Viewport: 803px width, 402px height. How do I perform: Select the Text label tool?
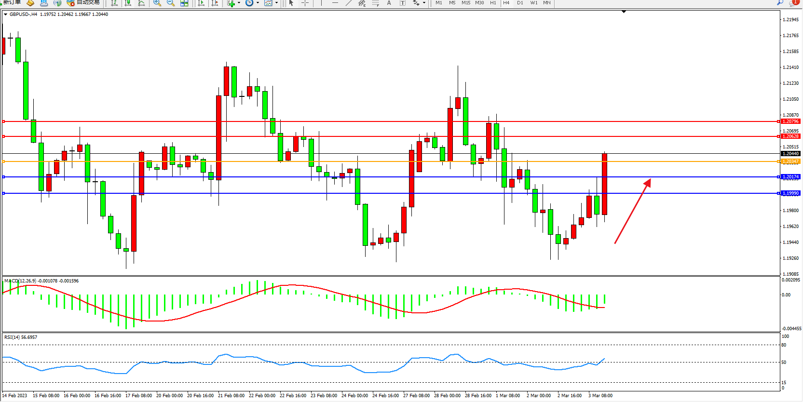(x=389, y=3)
